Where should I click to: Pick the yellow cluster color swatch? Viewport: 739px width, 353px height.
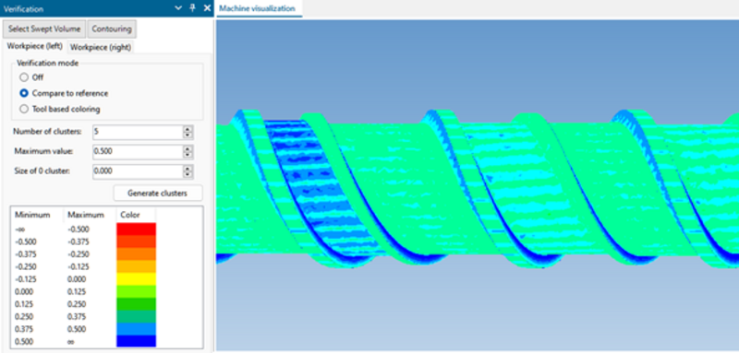136,278
